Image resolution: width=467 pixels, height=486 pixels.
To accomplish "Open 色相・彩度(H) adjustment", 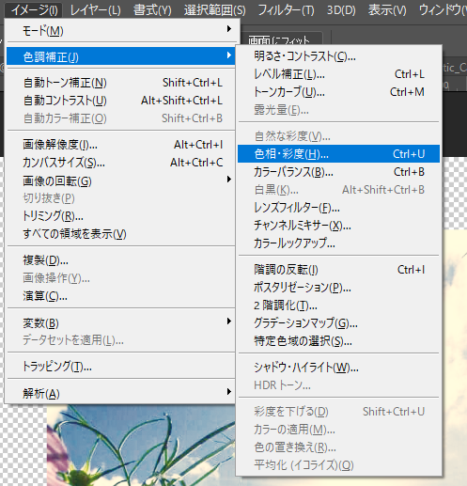I will tap(338, 154).
